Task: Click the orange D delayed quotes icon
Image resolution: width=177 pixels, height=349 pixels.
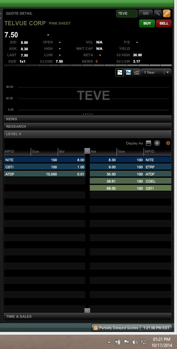Action: [96, 328]
